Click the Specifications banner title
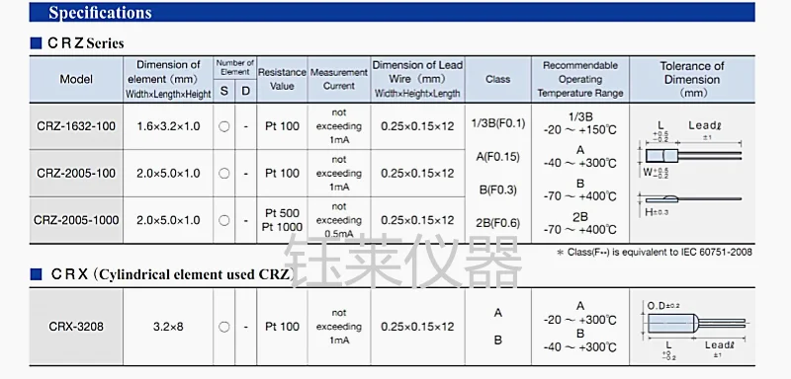This screenshot has width=791, height=379. [x=100, y=13]
